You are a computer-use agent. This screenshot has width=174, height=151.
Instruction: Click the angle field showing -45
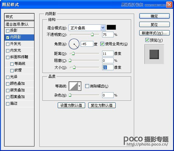87,44
